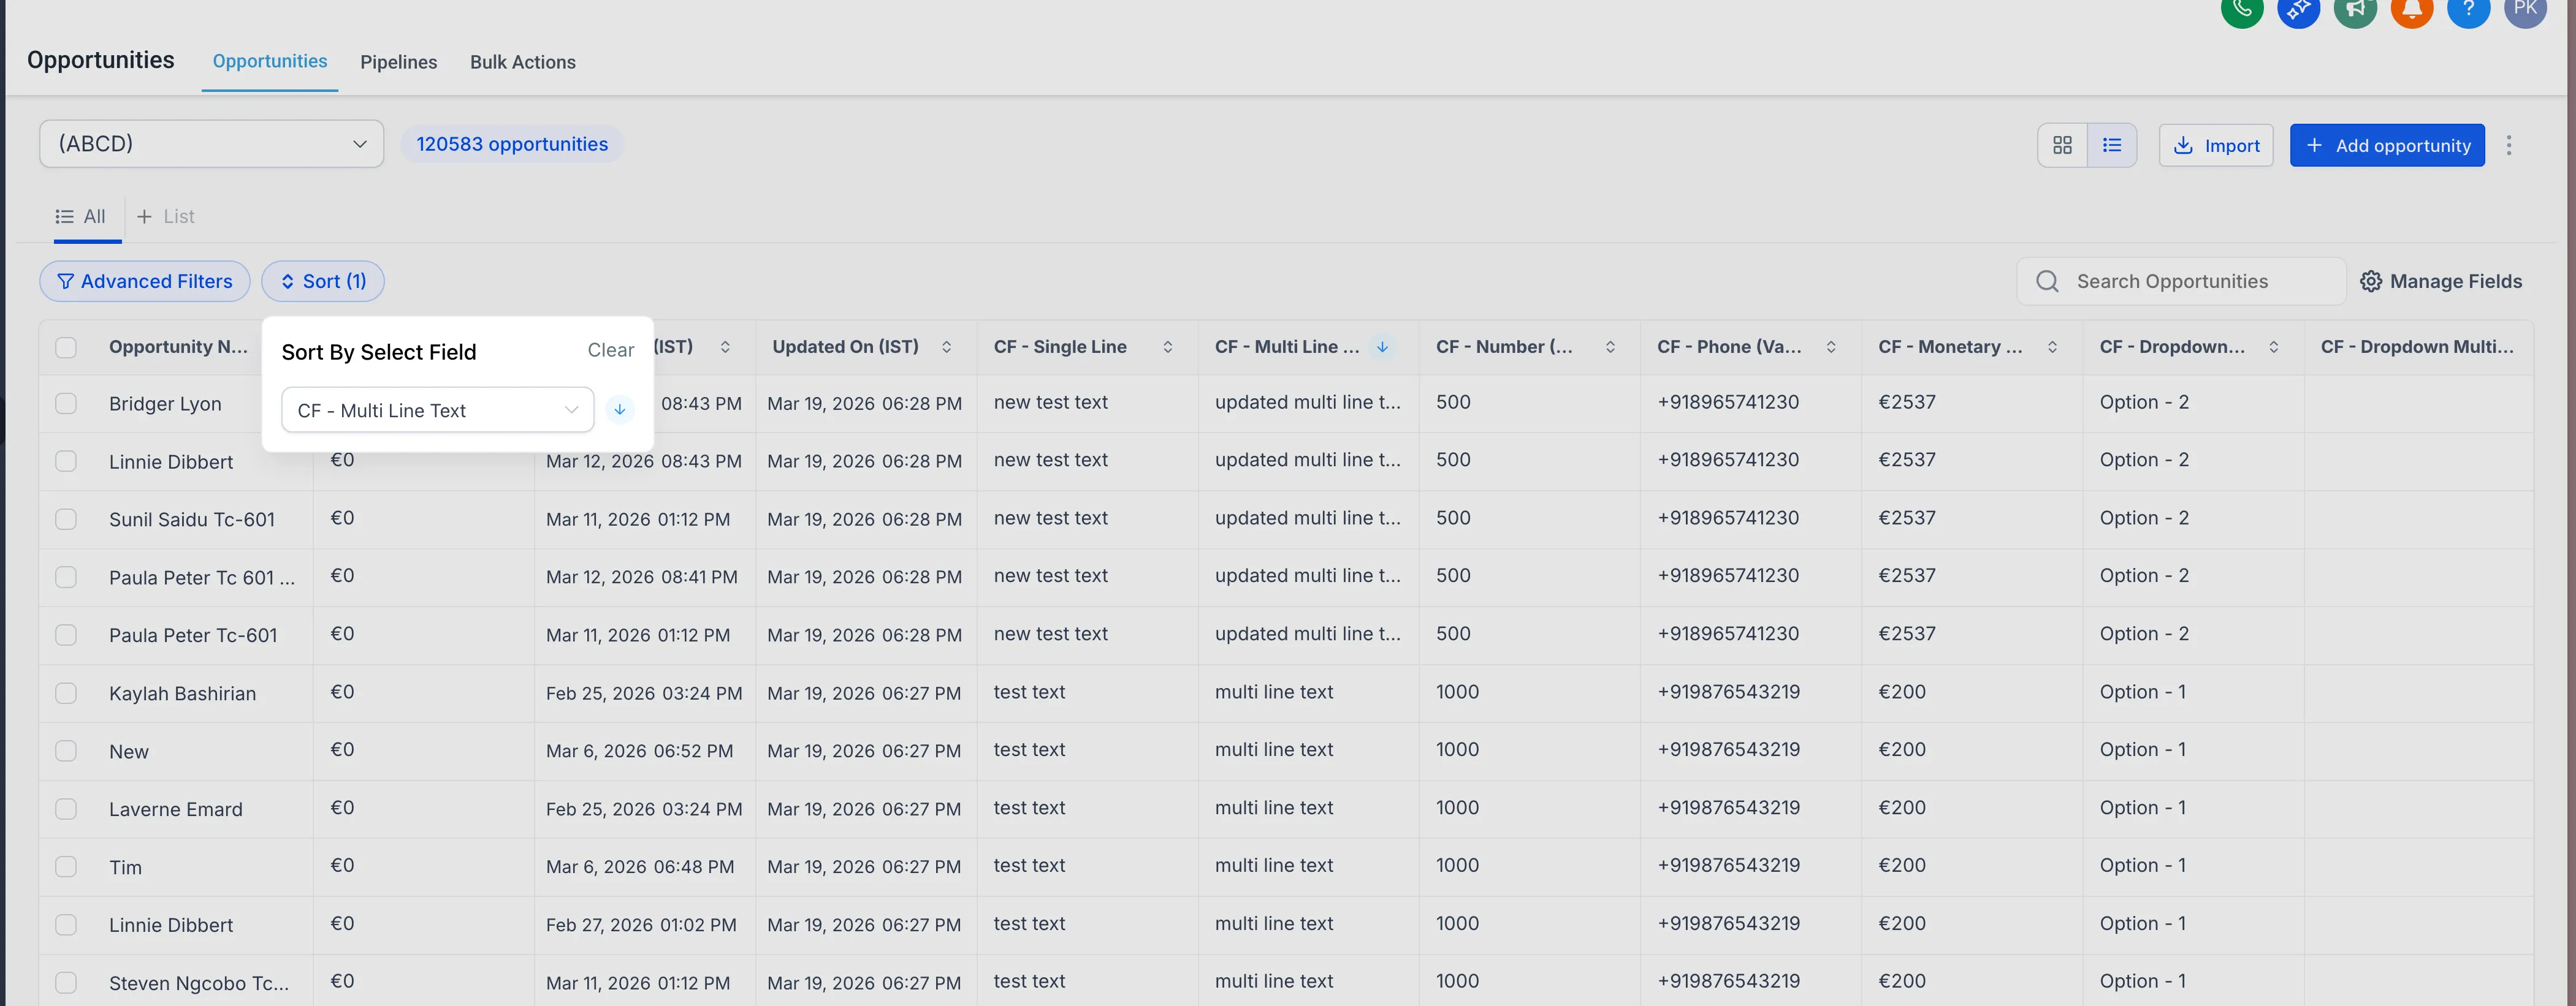Image resolution: width=2576 pixels, height=1006 pixels.
Task: Open the CF - Multi Line Text sort field dropdown
Action: click(x=436, y=410)
